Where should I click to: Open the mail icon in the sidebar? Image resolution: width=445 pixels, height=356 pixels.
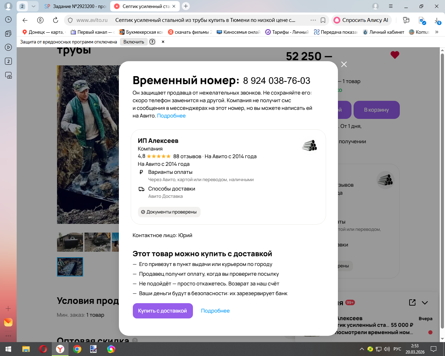8,322
